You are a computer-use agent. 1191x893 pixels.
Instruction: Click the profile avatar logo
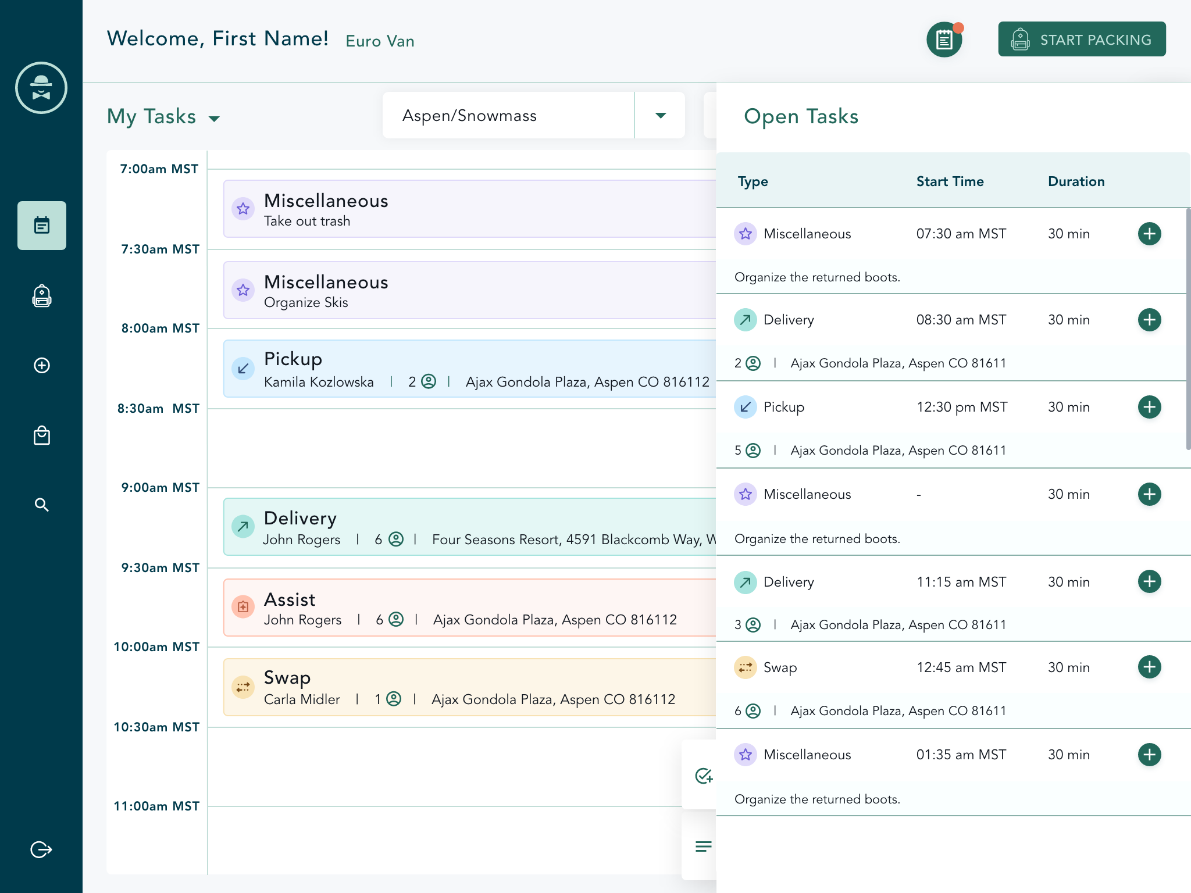point(41,88)
